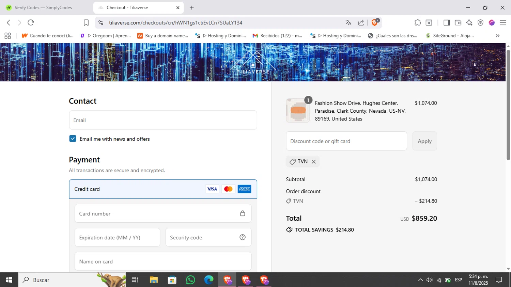Open the notification center icon

499,280
